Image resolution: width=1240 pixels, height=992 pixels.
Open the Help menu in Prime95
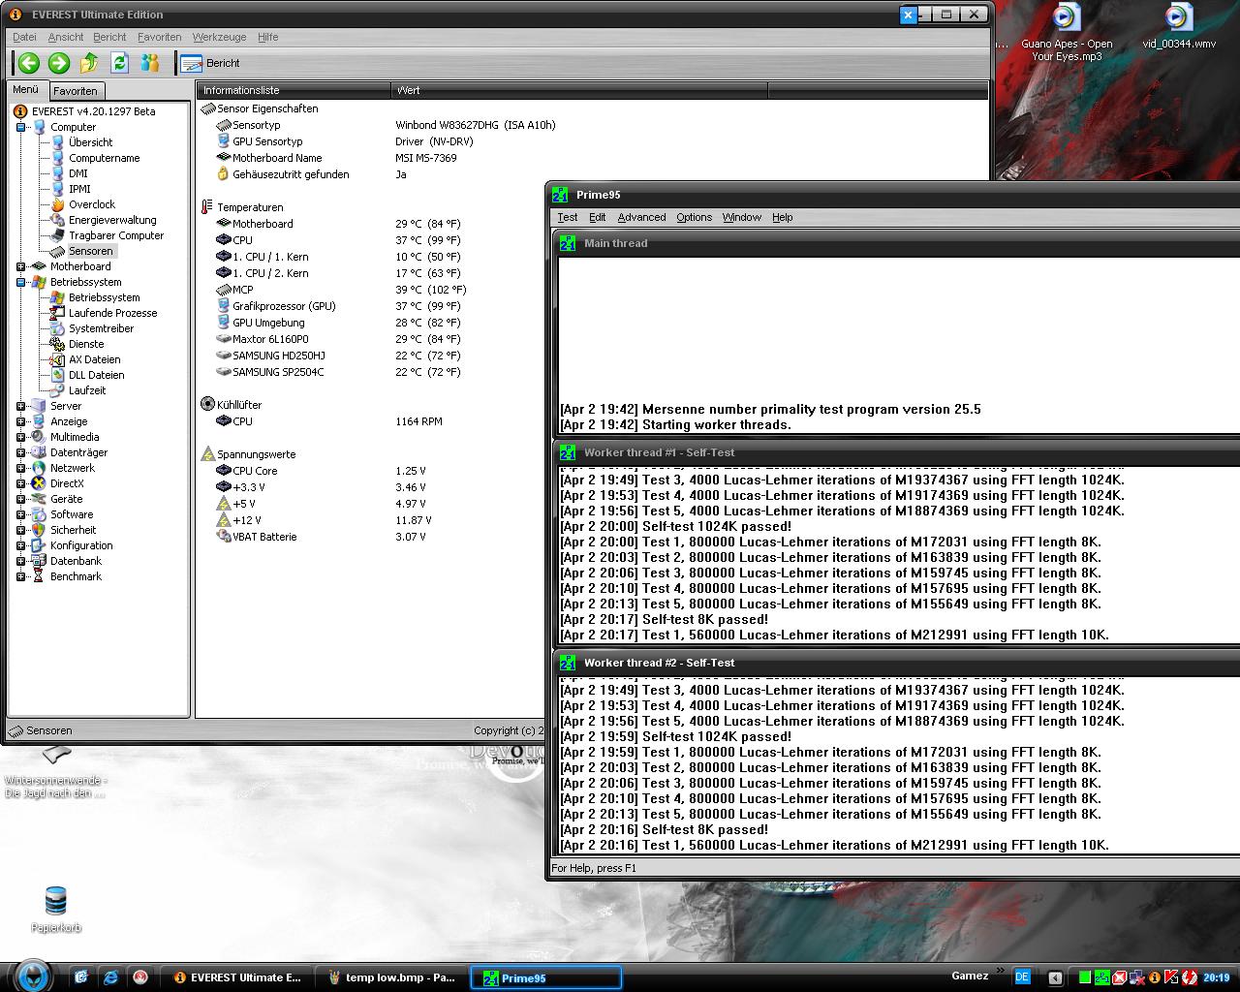click(x=782, y=217)
